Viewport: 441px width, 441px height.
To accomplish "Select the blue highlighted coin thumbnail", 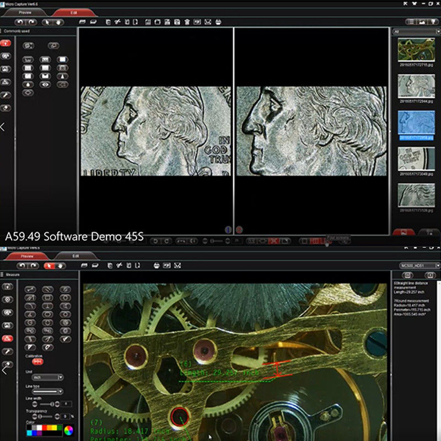I will pos(416,122).
